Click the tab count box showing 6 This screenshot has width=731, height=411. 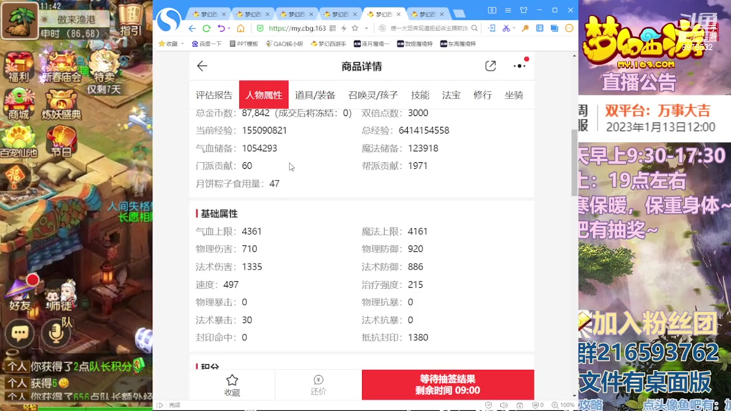(x=492, y=10)
